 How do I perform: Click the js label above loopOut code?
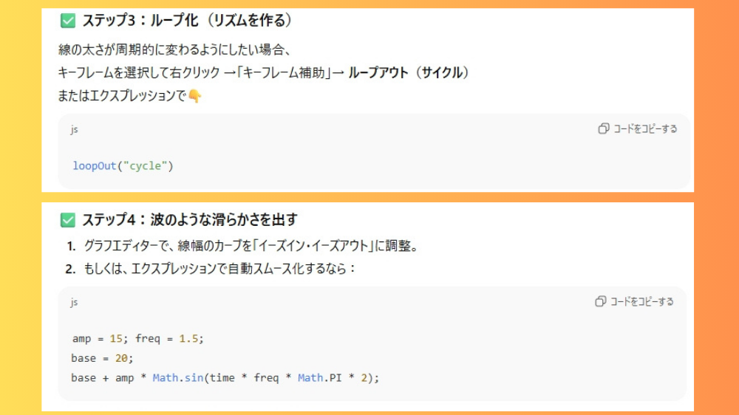click(x=74, y=129)
